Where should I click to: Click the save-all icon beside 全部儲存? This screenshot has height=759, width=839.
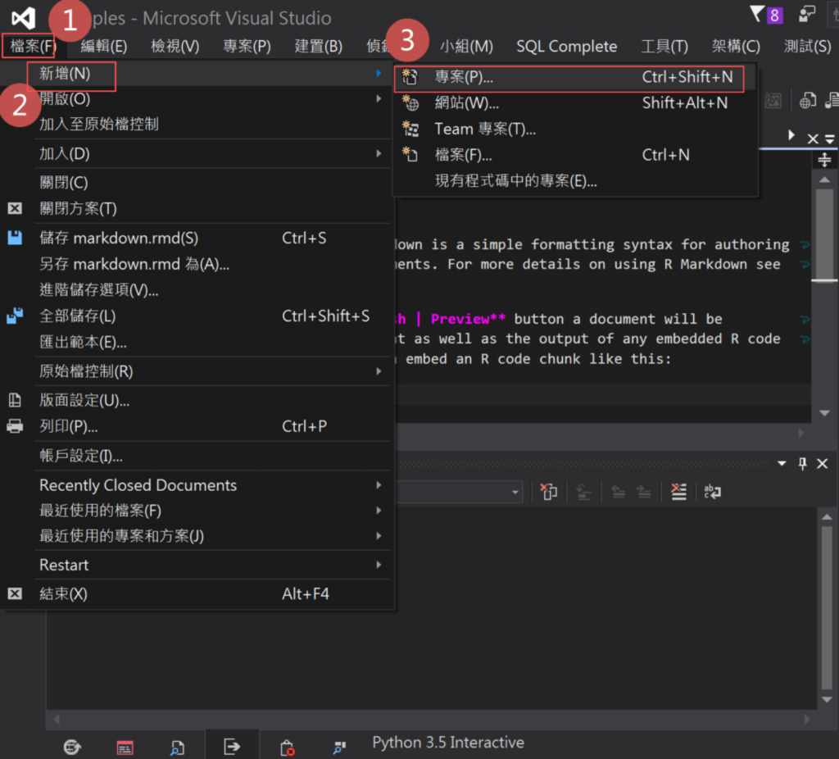coord(15,316)
